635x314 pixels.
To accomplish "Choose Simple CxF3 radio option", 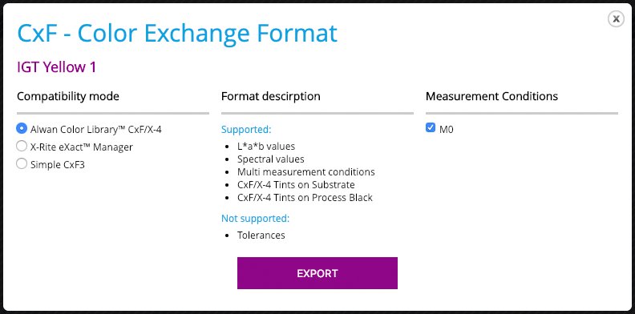I will click(21, 164).
